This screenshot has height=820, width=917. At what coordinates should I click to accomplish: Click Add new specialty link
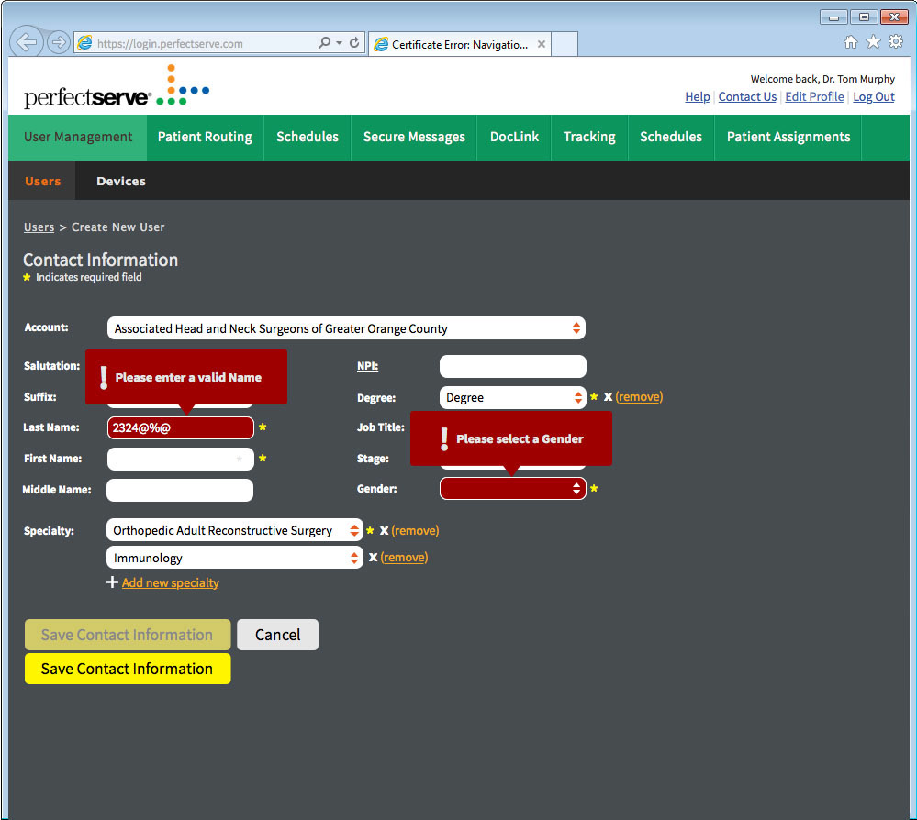[x=170, y=582]
